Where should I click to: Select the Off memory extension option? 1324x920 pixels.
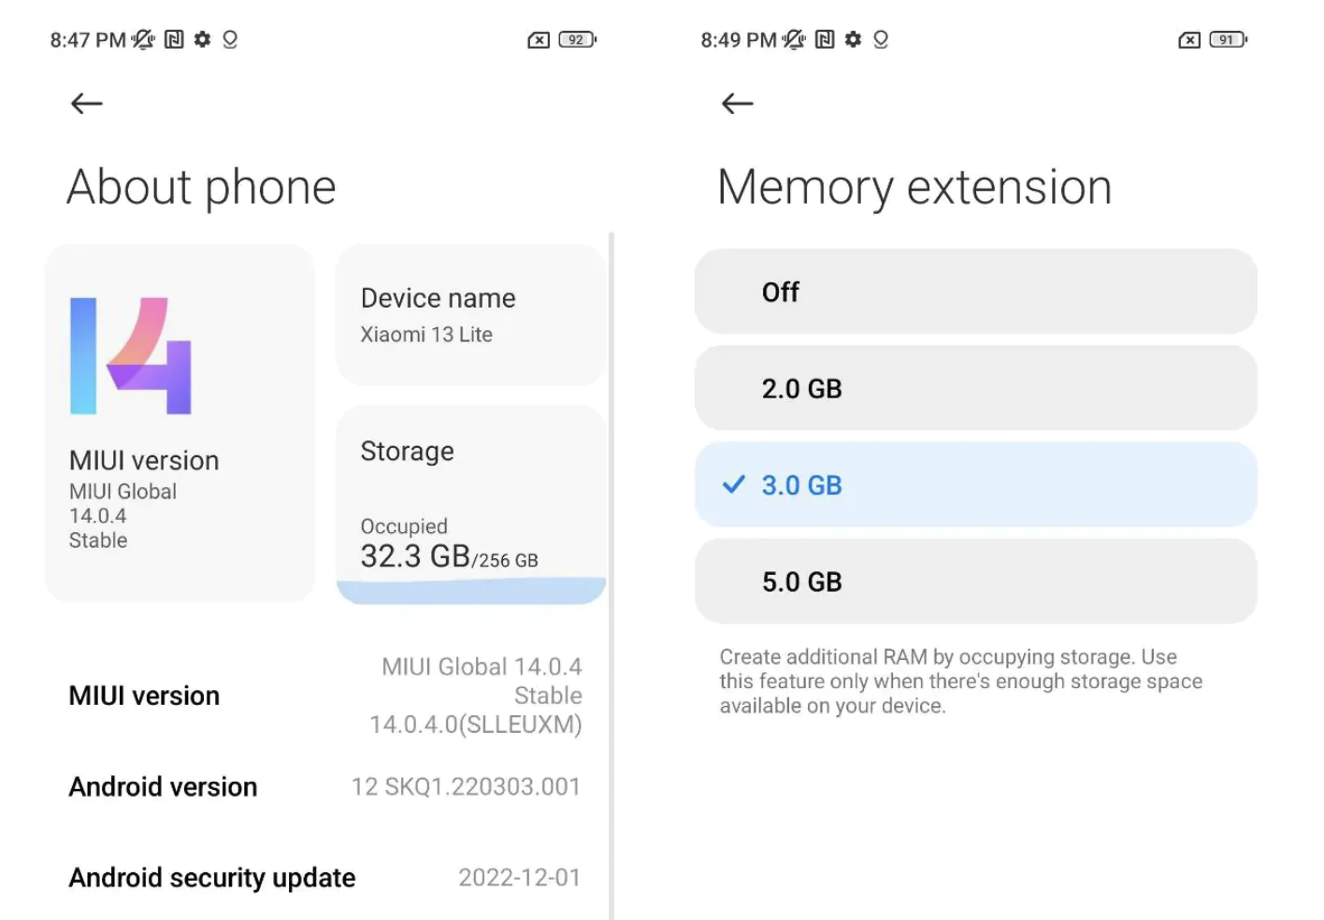click(x=975, y=292)
